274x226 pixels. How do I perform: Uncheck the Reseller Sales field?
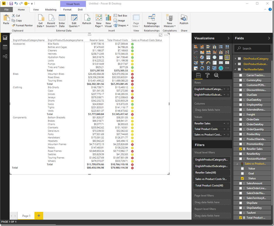(x=241, y=149)
